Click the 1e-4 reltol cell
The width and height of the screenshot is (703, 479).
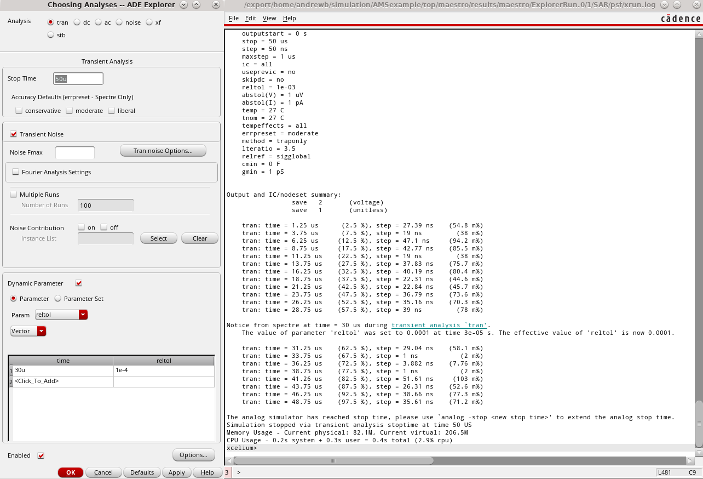[x=164, y=370]
